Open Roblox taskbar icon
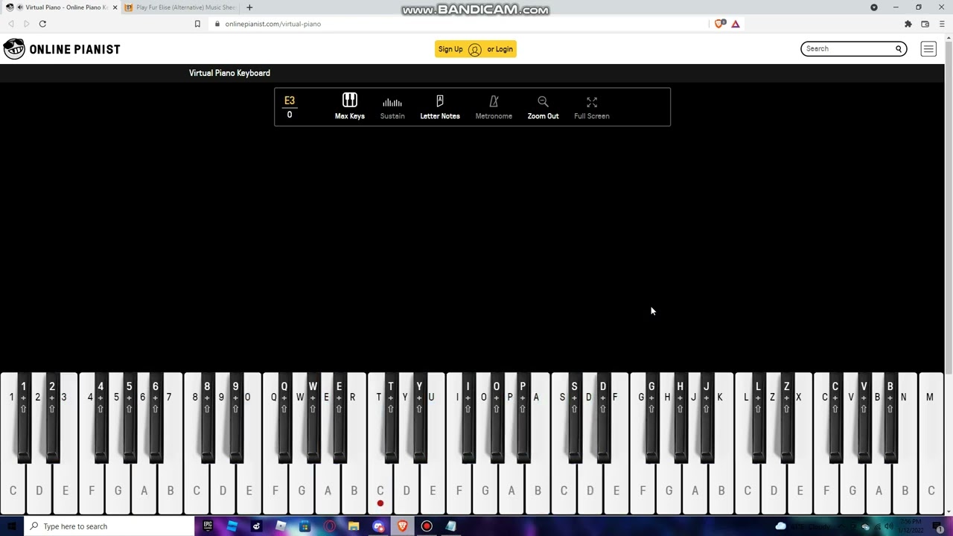 click(x=281, y=526)
